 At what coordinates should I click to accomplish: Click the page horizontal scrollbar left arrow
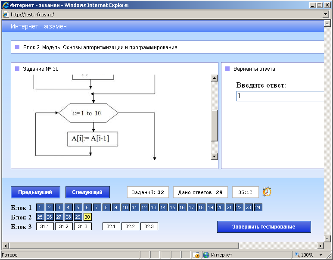(x=5, y=246)
